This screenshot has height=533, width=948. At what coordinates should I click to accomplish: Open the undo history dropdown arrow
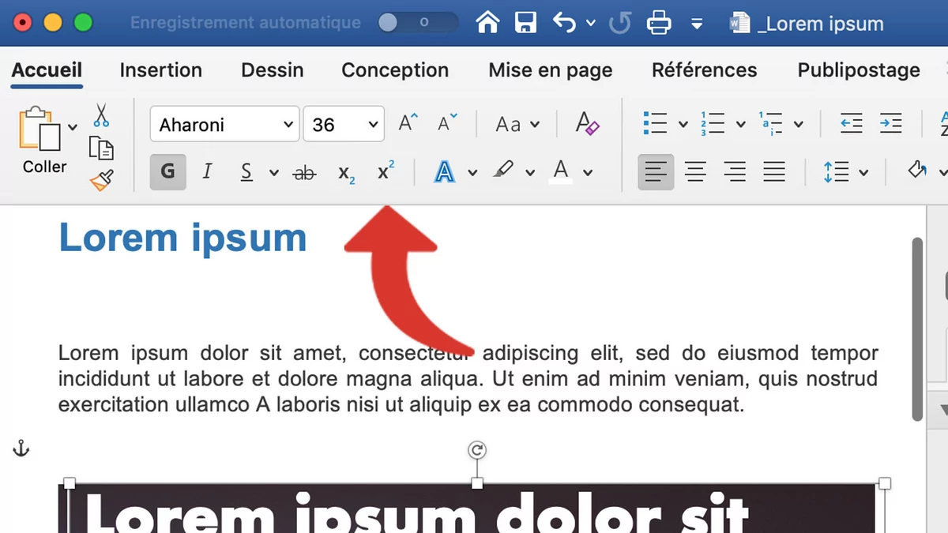[591, 23]
